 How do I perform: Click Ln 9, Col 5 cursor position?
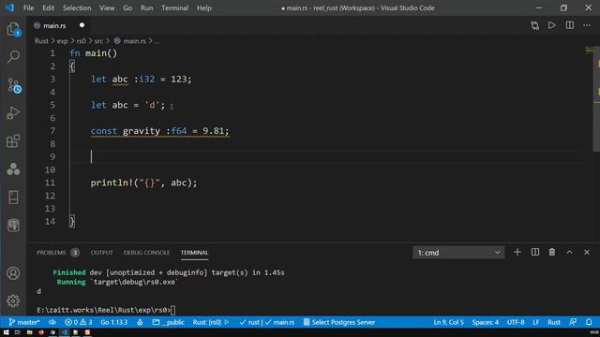click(448, 322)
